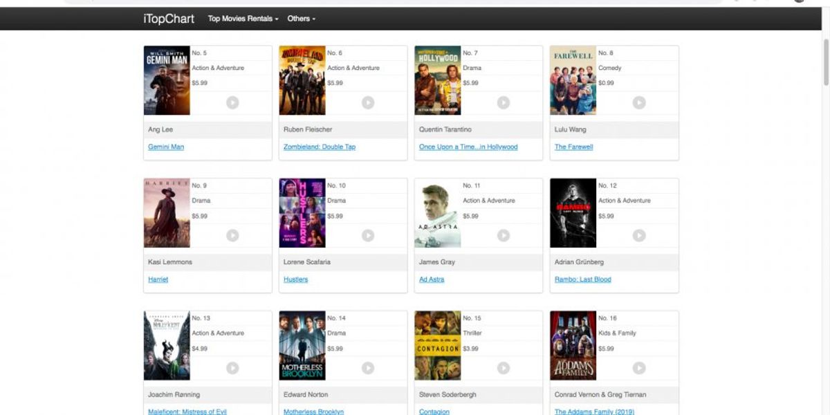The image size is (830, 415).
Task: Open the Addams Family poster thumbnail
Action: [x=573, y=346]
